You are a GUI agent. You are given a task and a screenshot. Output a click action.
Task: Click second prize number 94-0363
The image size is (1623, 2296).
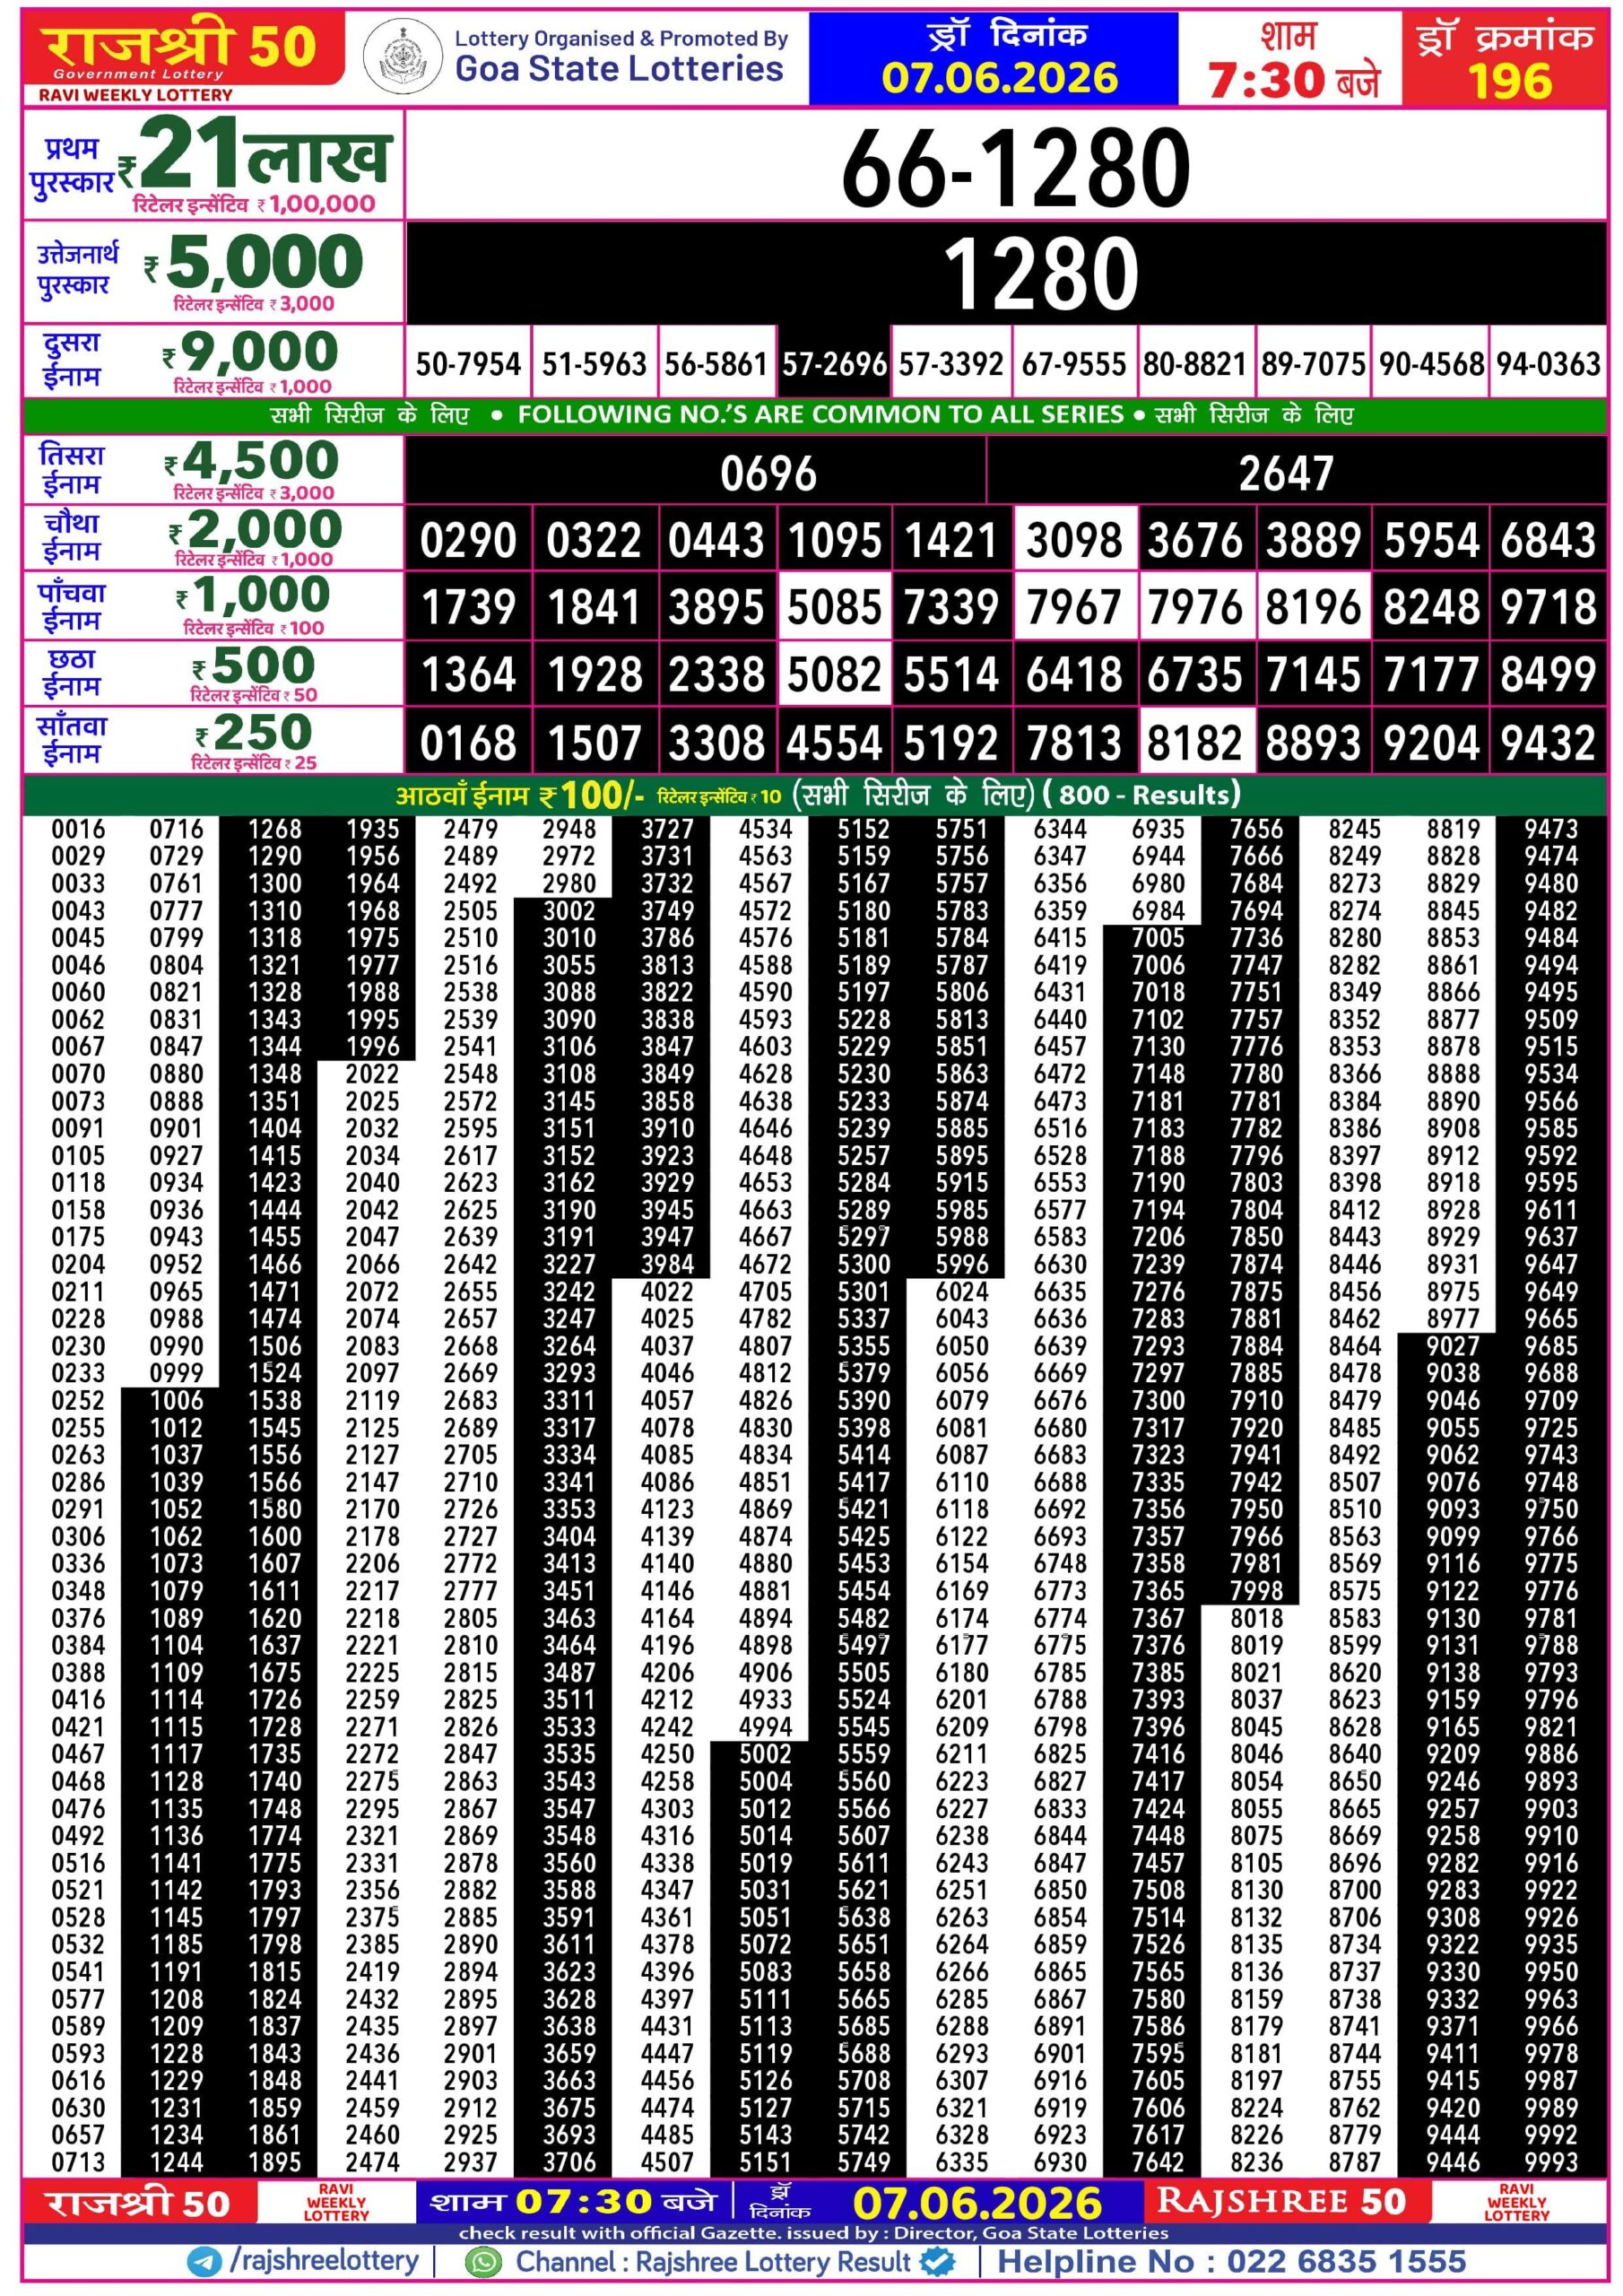click(x=1548, y=364)
